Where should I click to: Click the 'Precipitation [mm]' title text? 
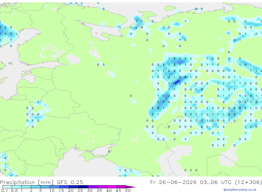click(x=27, y=182)
